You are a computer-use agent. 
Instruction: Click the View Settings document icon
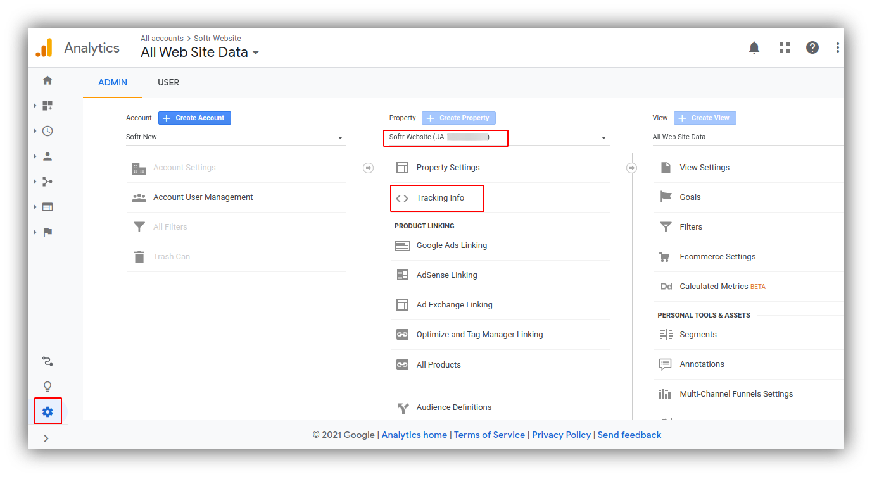click(x=666, y=167)
